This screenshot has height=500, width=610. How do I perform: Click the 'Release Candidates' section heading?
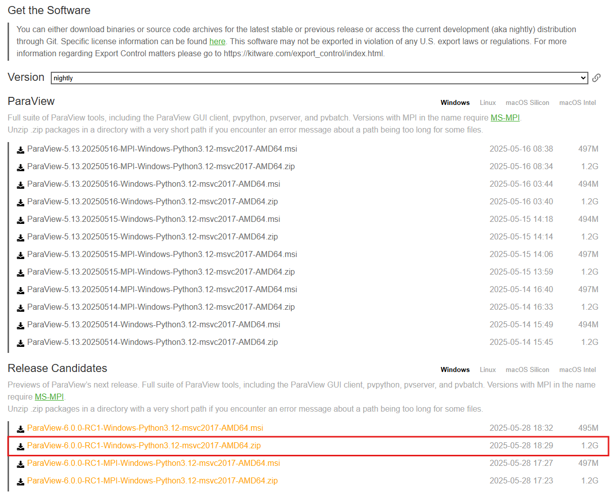57,368
